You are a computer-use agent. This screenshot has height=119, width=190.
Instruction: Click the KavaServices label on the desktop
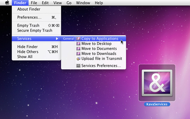(157, 104)
